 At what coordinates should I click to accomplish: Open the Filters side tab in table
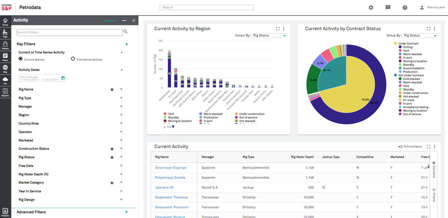coord(434,195)
